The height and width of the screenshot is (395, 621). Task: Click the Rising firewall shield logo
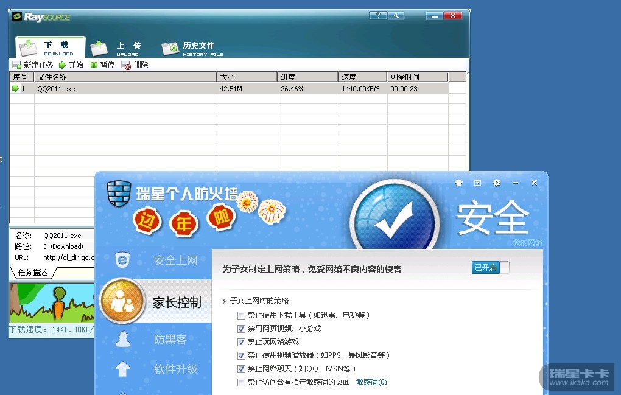pos(119,194)
